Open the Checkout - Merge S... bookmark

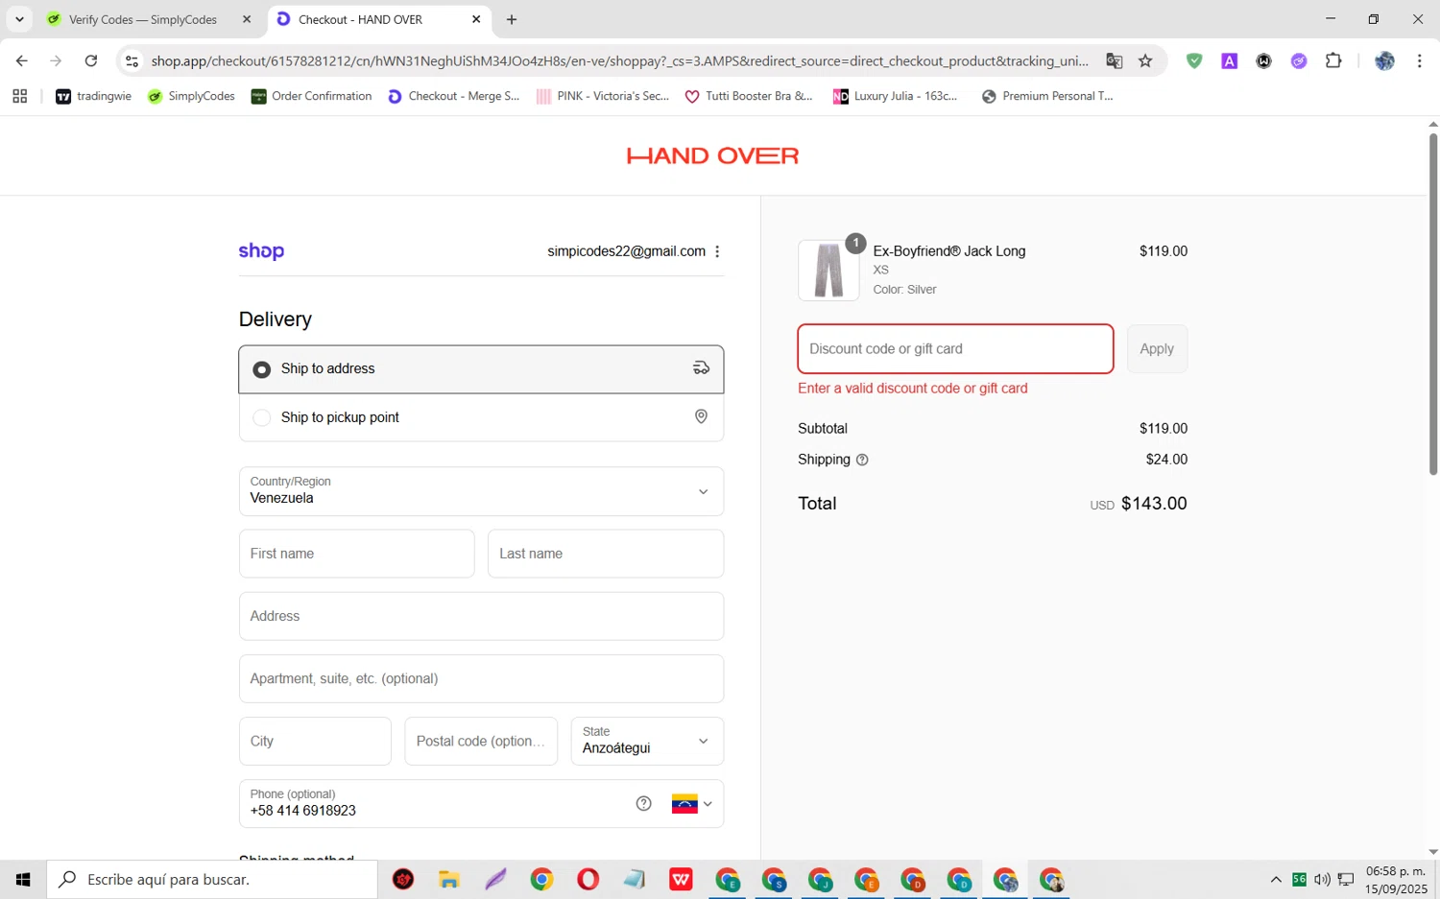[x=454, y=96]
